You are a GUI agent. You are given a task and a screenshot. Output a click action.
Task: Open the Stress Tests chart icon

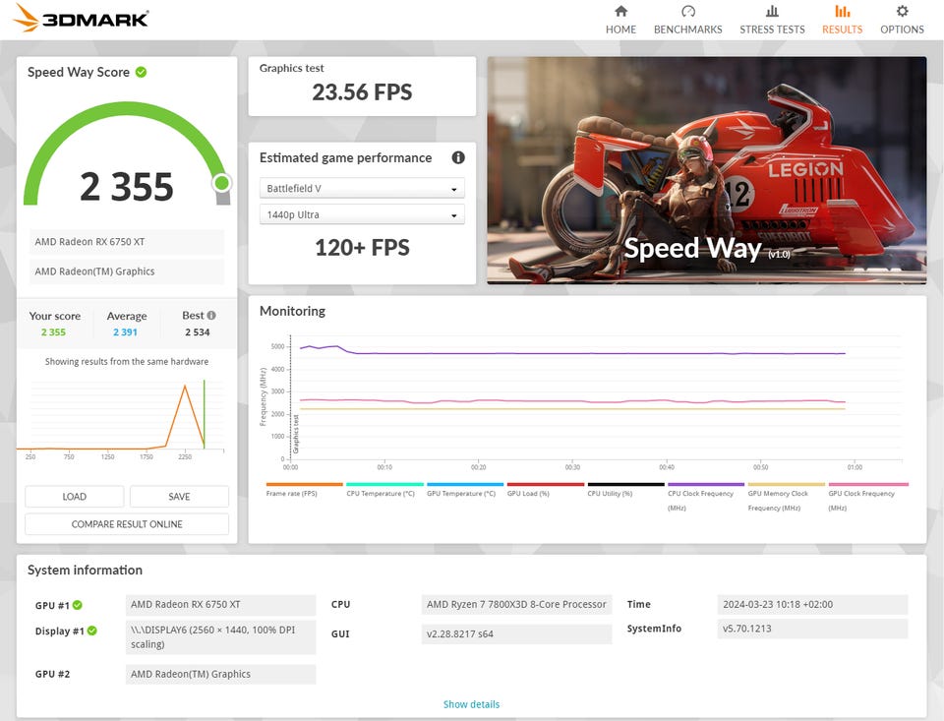pos(772,11)
